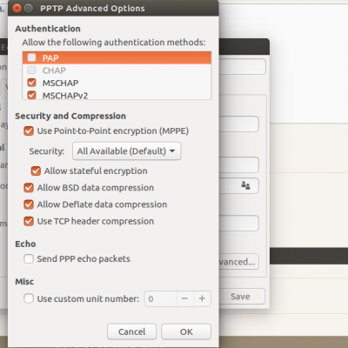Image resolution: width=348 pixels, height=348 pixels.
Task: Uncheck Allow stateful encryption
Action: click(x=36, y=171)
